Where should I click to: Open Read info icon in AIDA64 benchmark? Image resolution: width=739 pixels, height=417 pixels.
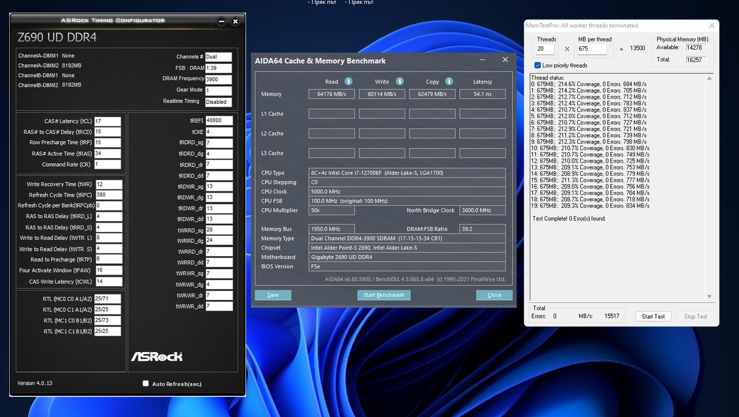(x=349, y=81)
